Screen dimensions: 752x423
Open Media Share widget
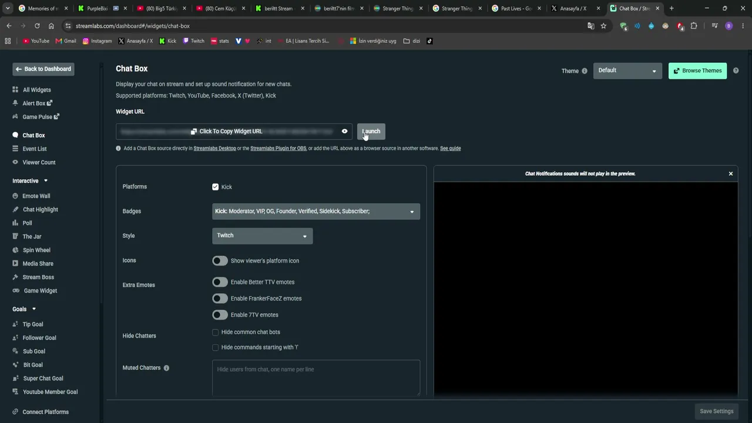click(x=33, y=264)
